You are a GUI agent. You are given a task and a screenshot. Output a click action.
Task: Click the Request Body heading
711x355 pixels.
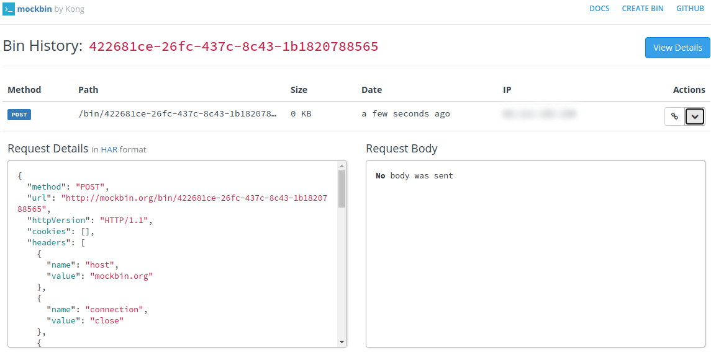pyautogui.click(x=402, y=148)
